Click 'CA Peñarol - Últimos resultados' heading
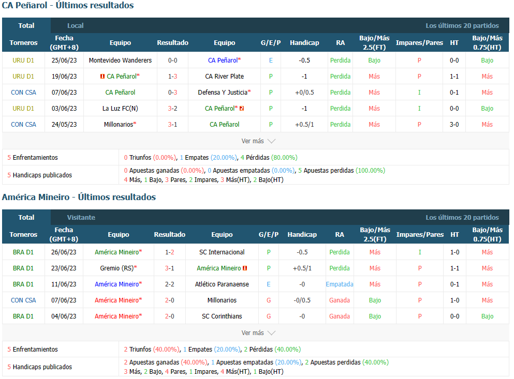The image size is (514, 379). [x=68, y=5]
